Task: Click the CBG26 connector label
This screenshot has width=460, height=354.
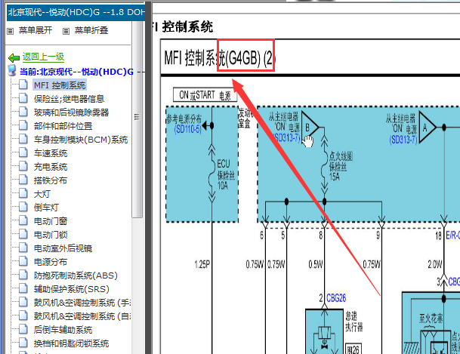Action: pos(336,298)
